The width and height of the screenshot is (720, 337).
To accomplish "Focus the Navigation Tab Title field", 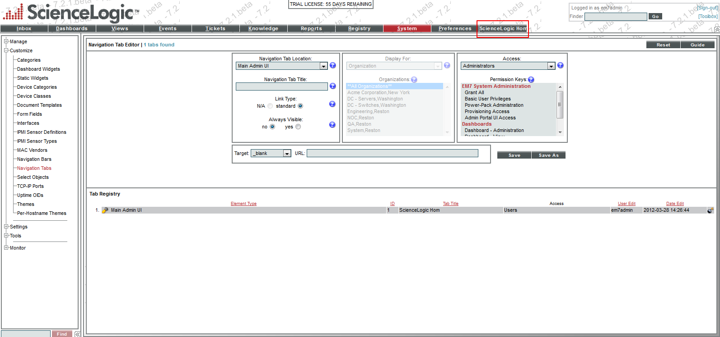I will (281, 87).
